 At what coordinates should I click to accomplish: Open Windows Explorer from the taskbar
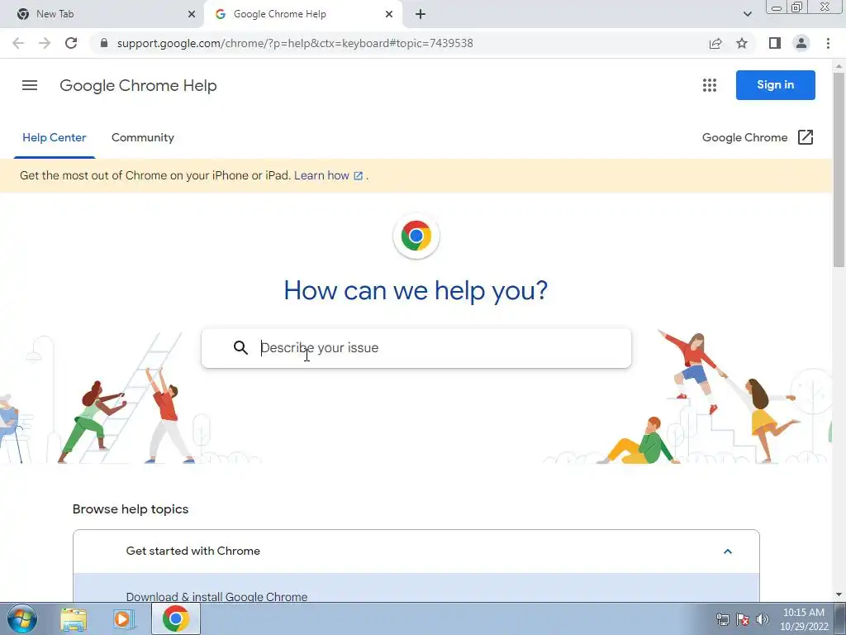(74, 619)
